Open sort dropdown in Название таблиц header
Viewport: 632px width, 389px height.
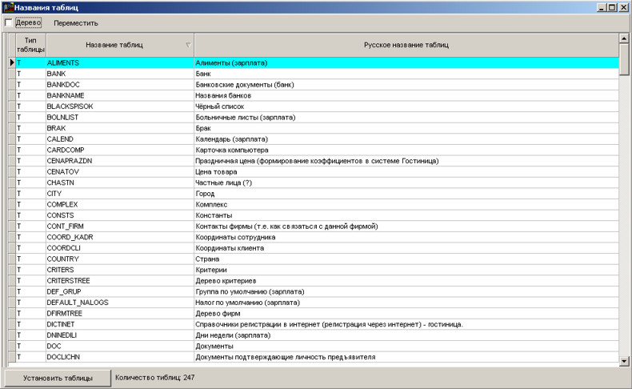pyautogui.click(x=188, y=45)
